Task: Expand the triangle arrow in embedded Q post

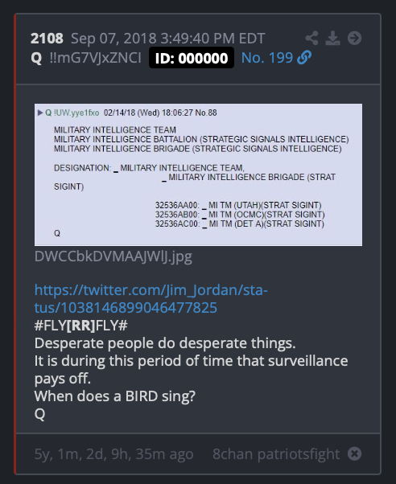Action: point(40,113)
